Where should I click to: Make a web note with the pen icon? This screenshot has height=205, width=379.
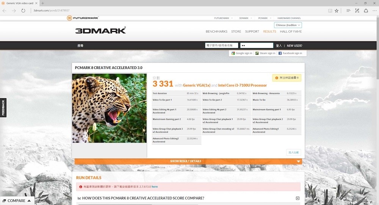[x=357, y=11]
